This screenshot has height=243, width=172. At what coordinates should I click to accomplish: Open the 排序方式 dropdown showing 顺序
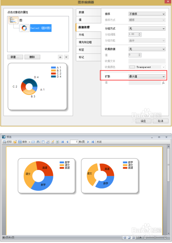147,20
